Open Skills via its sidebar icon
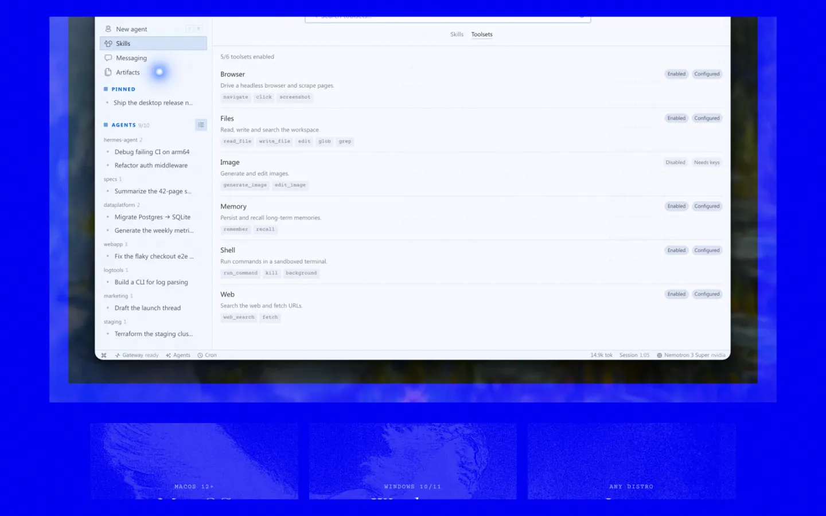 pyautogui.click(x=108, y=44)
